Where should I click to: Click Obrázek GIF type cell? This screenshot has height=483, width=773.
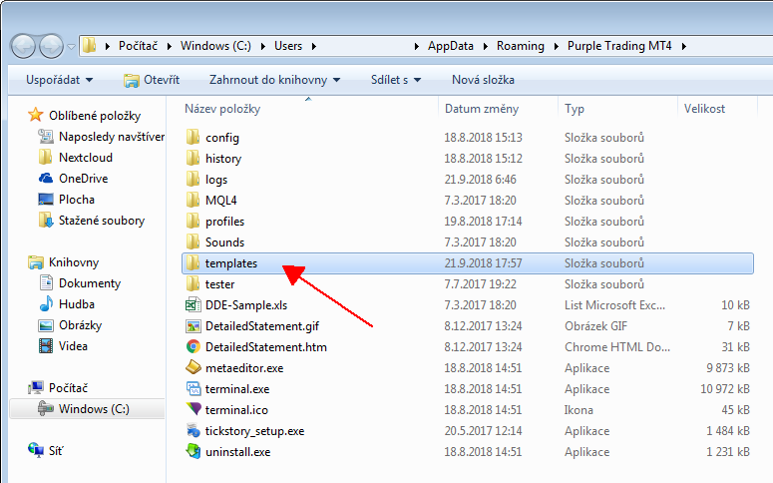[596, 325]
